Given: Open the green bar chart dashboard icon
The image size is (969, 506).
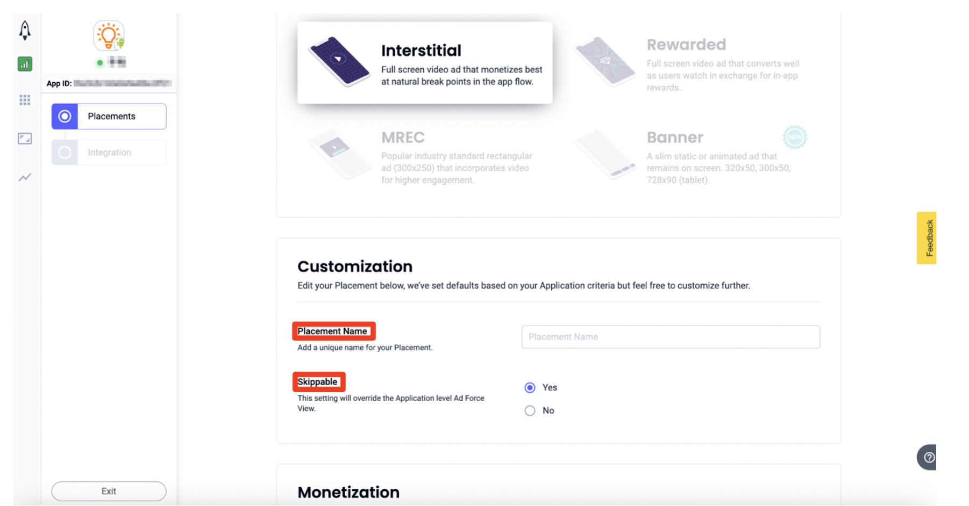Looking at the screenshot, I should pyautogui.click(x=25, y=64).
